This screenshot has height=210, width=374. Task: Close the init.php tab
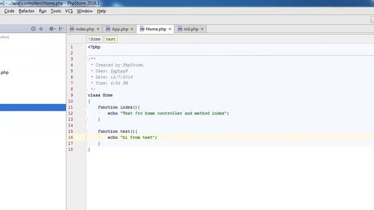(202, 29)
